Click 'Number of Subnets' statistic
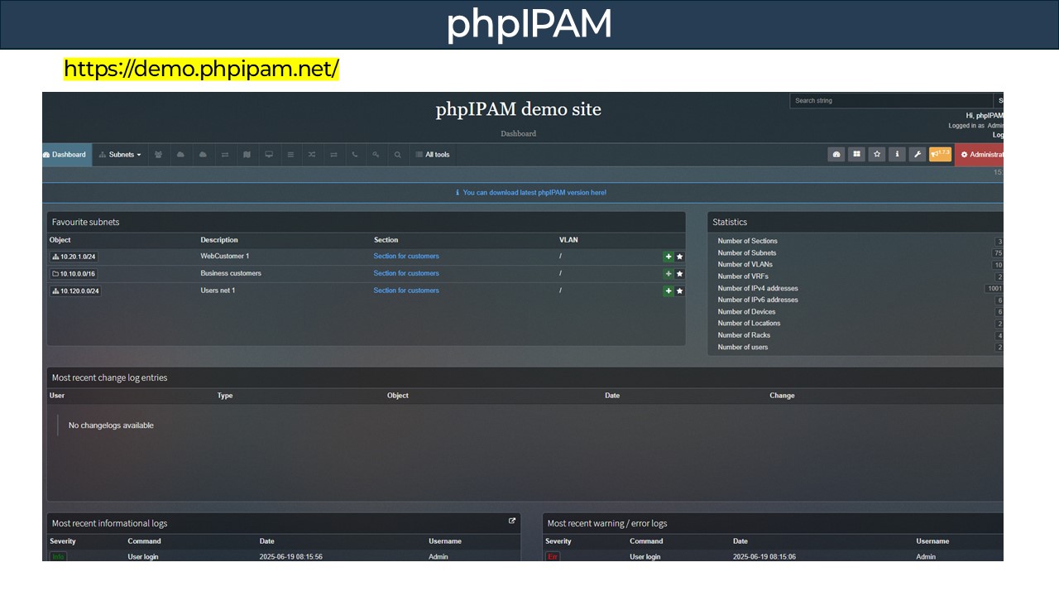 coord(747,253)
